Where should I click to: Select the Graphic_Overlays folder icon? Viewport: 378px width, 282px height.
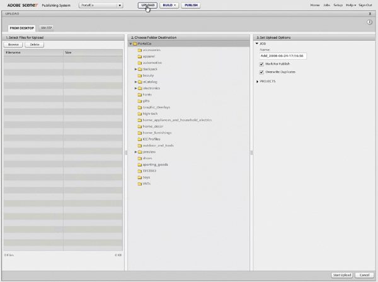tap(140, 107)
